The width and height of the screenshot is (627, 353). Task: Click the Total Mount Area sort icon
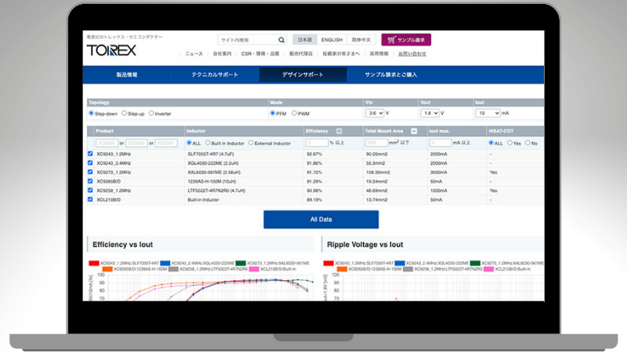pyautogui.click(x=414, y=131)
